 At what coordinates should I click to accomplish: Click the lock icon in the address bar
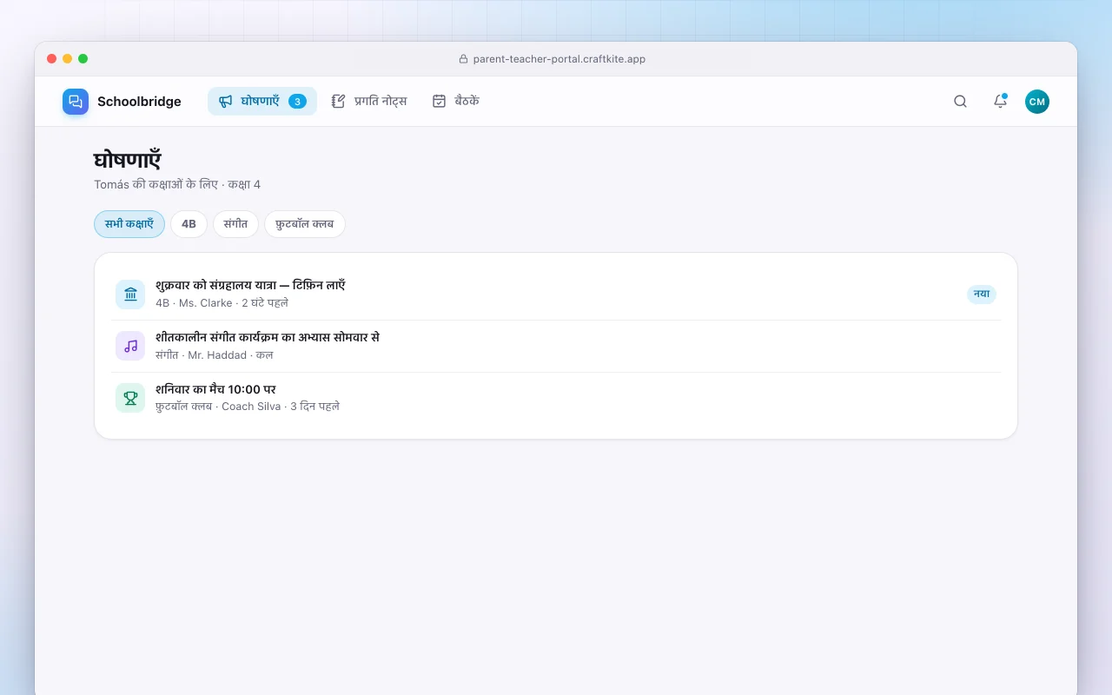[x=463, y=59]
